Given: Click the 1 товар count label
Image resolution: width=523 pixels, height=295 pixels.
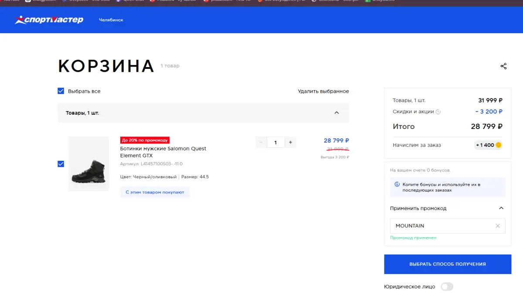Looking at the screenshot, I should coord(170,66).
